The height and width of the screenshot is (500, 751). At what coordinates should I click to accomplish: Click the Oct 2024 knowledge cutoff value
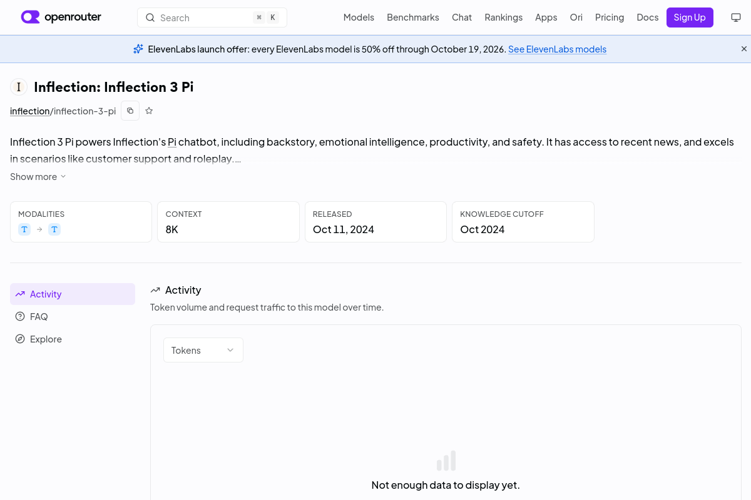[x=483, y=229]
